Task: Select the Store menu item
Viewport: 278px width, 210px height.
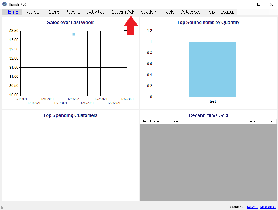Action: click(x=54, y=12)
